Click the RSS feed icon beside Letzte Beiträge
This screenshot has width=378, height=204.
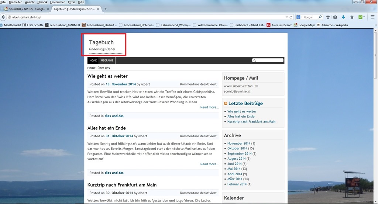(226, 104)
